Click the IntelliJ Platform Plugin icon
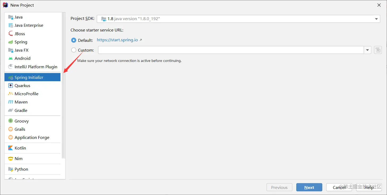The width and height of the screenshot is (387, 195). point(11,67)
